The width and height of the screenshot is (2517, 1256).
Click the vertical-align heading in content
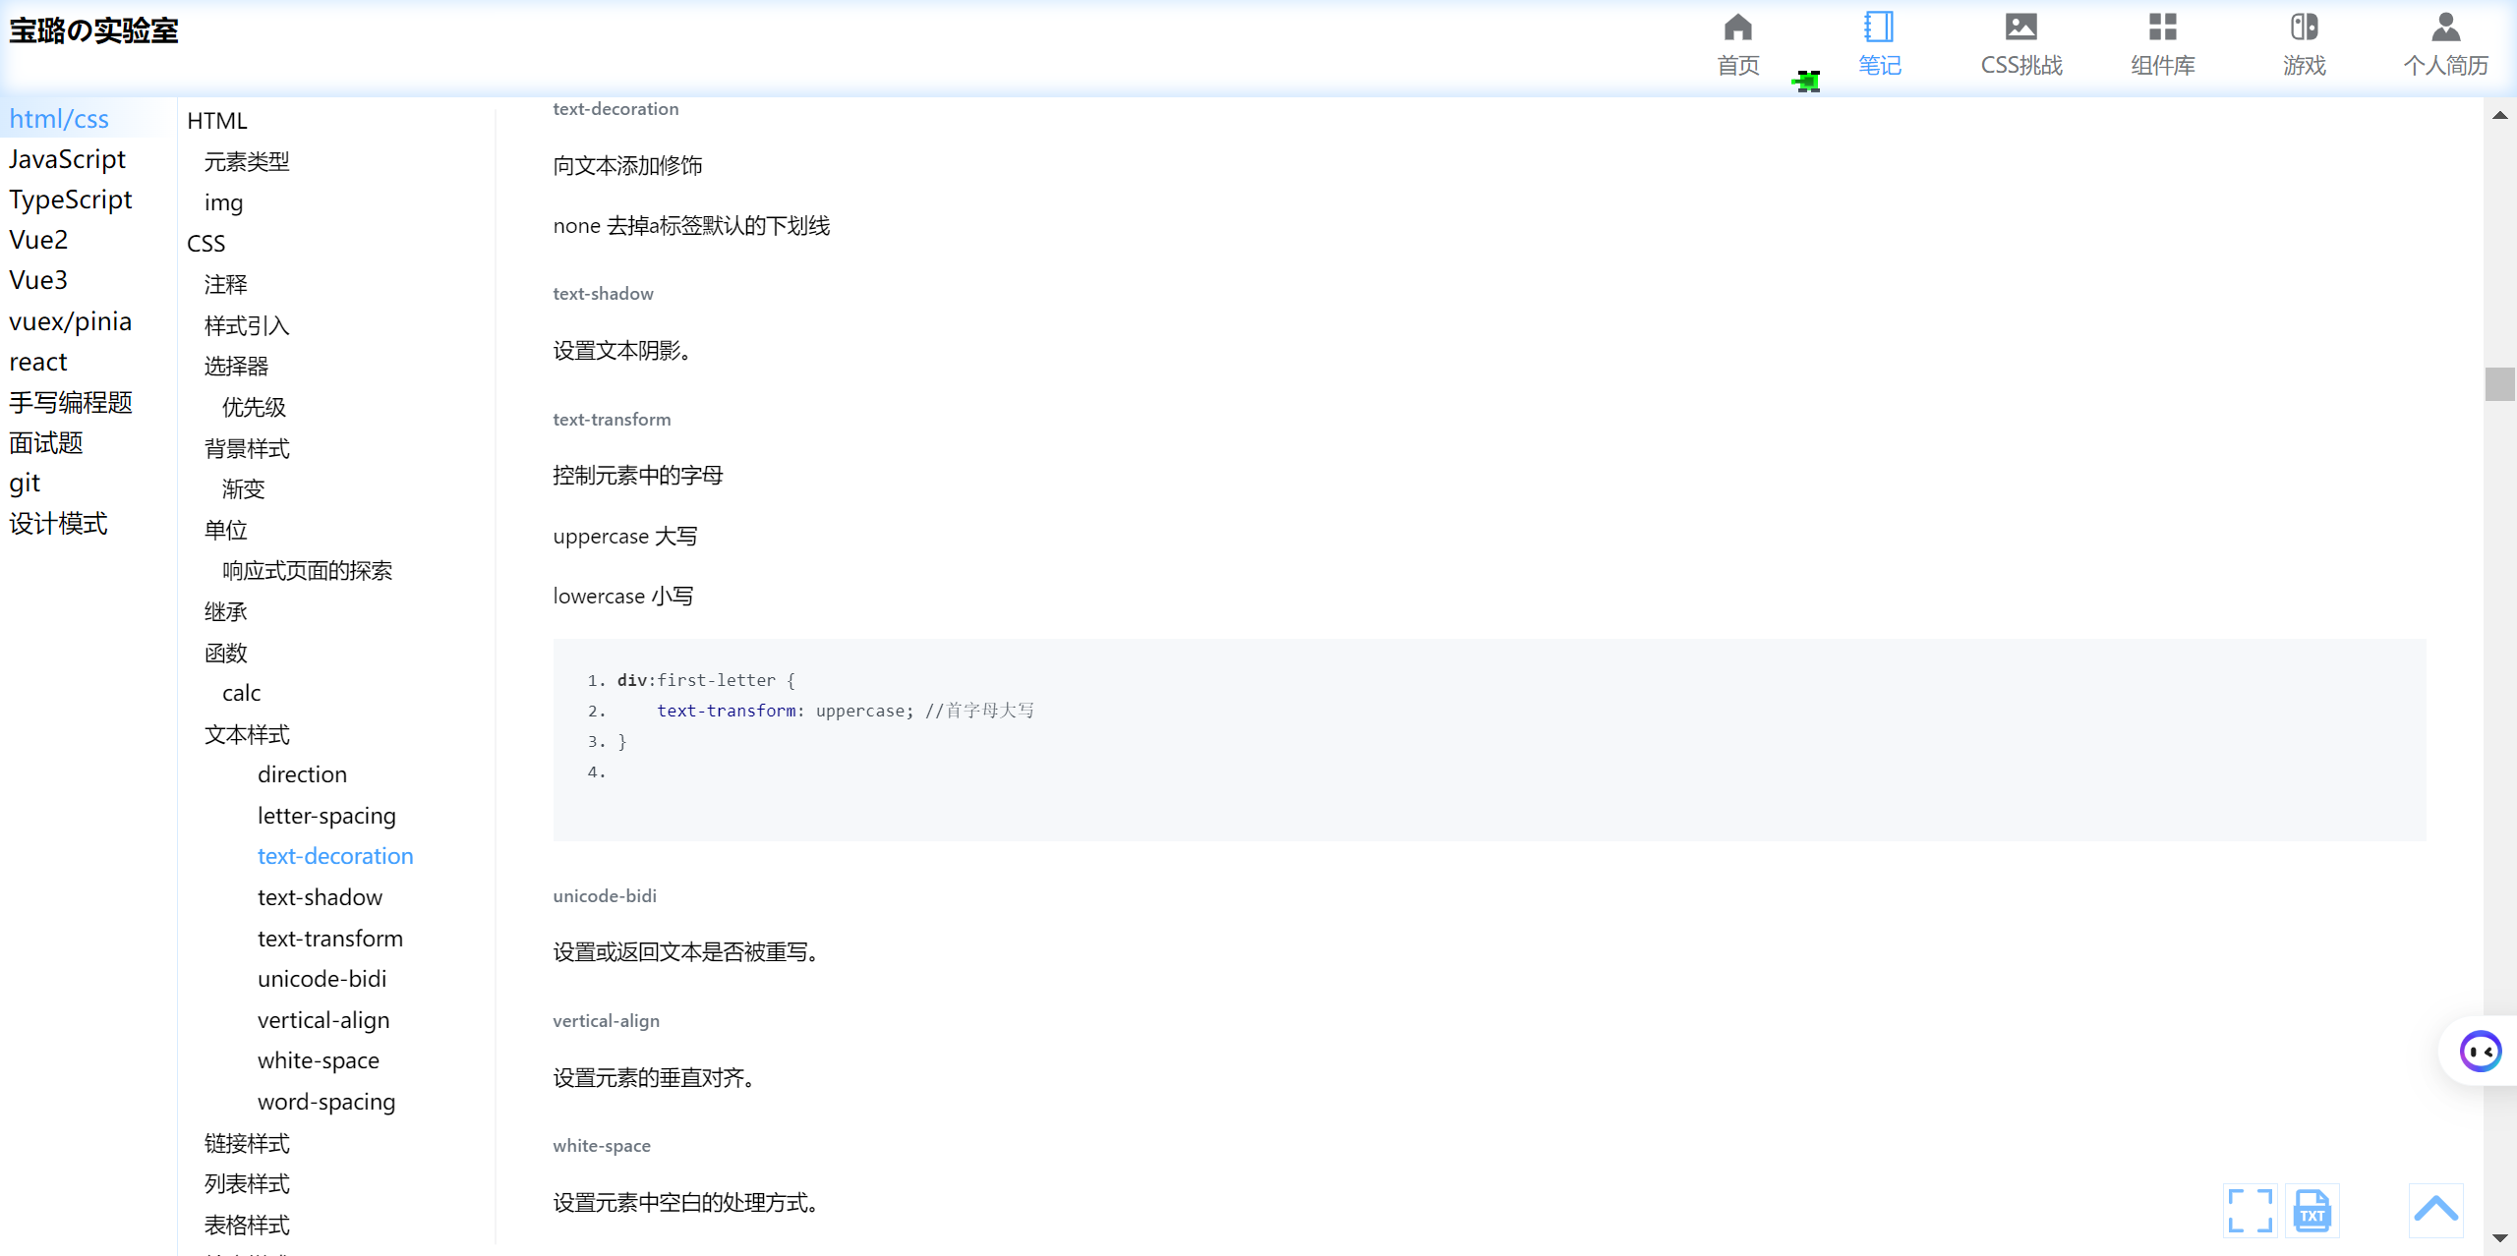point(606,1021)
